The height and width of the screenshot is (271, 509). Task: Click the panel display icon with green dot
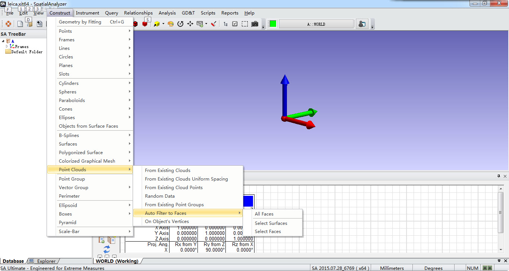(x=200, y=24)
